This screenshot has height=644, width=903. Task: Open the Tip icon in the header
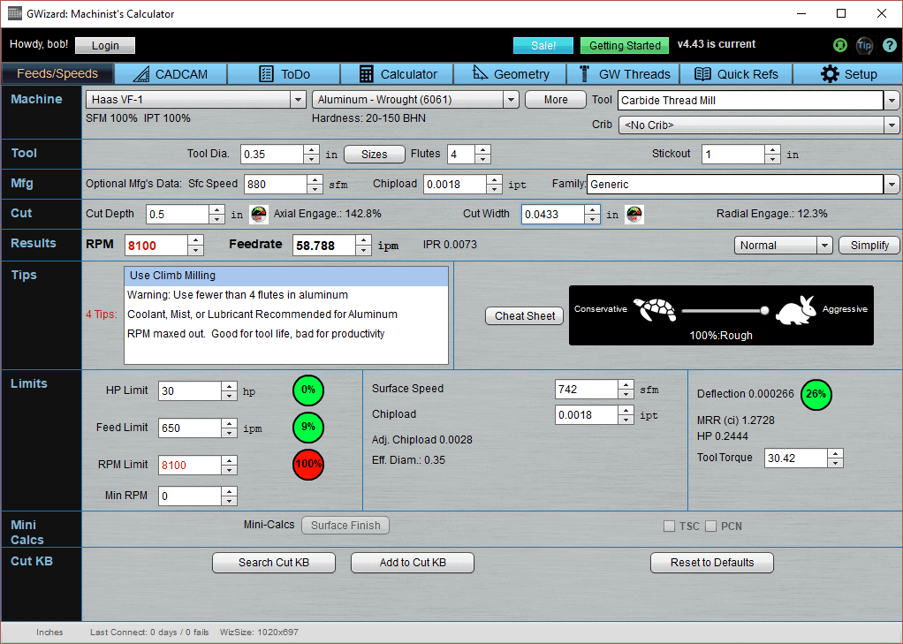(x=864, y=45)
